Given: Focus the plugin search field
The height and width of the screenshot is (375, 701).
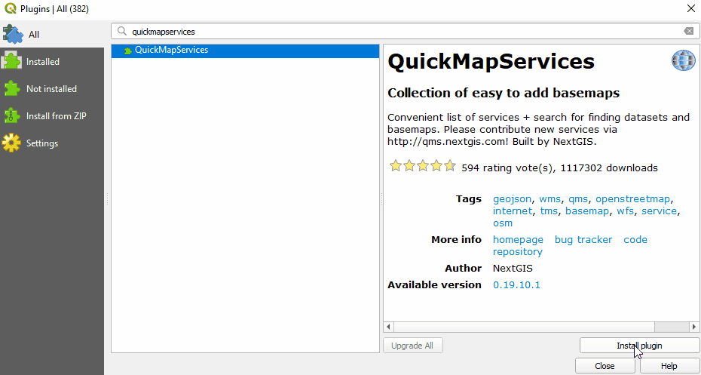Looking at the screenshot, I should pyautogui.click(x=405, y=32).
